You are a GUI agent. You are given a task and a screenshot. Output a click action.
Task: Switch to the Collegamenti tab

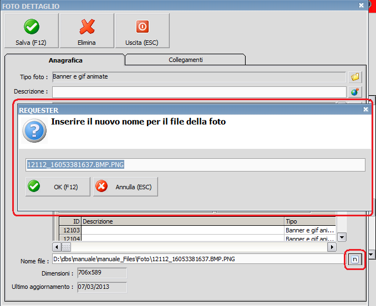pos(185,60)
